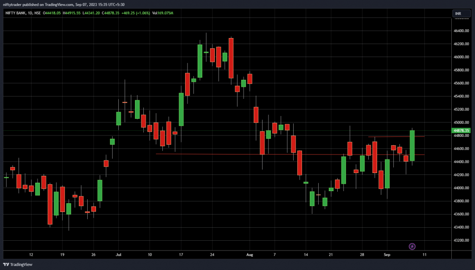Click date 7 on the time axis
The width and height of the screenshot is (475, 270).
tap(275, 255)
